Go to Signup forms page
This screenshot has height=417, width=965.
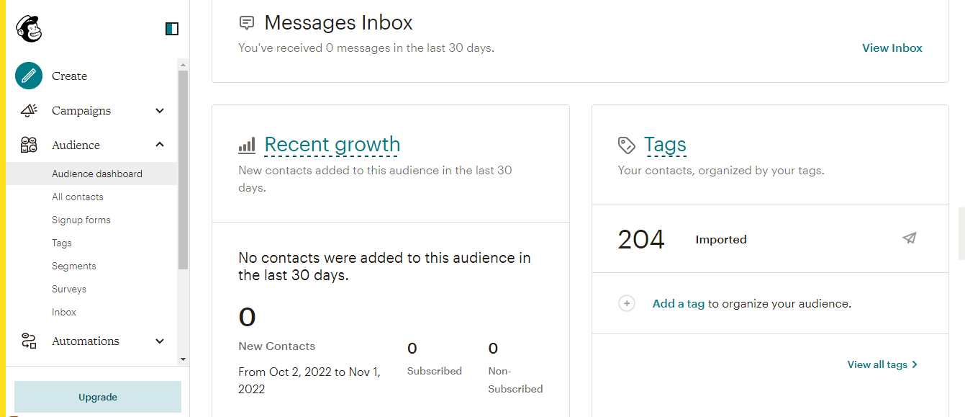coord(81,220)
